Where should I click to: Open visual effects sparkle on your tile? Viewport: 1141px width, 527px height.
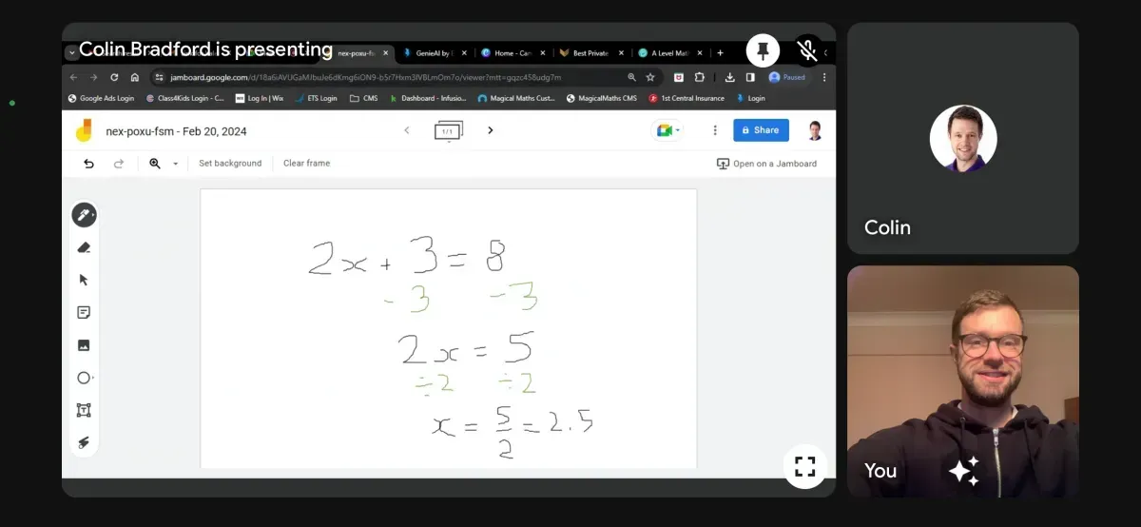962,471
